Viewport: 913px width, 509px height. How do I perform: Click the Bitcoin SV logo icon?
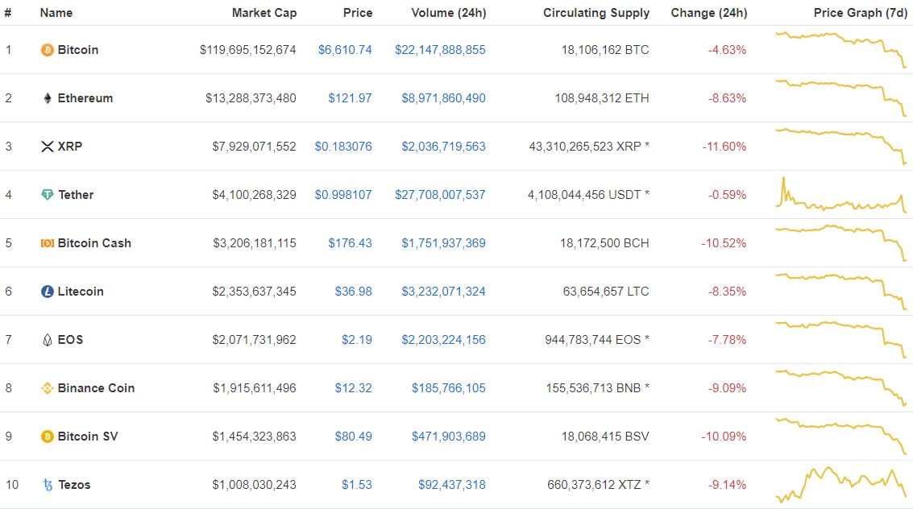click(48, 437)
